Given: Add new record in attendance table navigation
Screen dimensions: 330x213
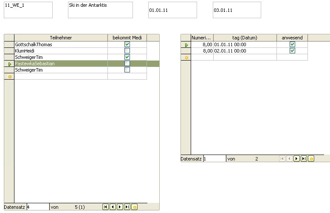Looking at the screenshot, I should point(311,159).
